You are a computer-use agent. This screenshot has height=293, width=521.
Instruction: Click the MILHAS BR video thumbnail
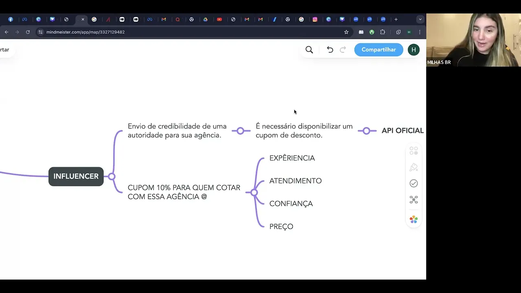[473, 40]
